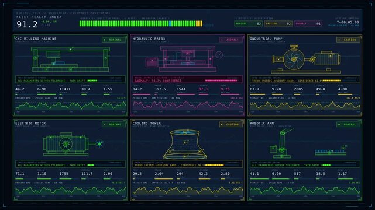The image size is (375, 210).
Task: Click the Caution status badge on Industrial Pump
Action: (x=349, y=40)
